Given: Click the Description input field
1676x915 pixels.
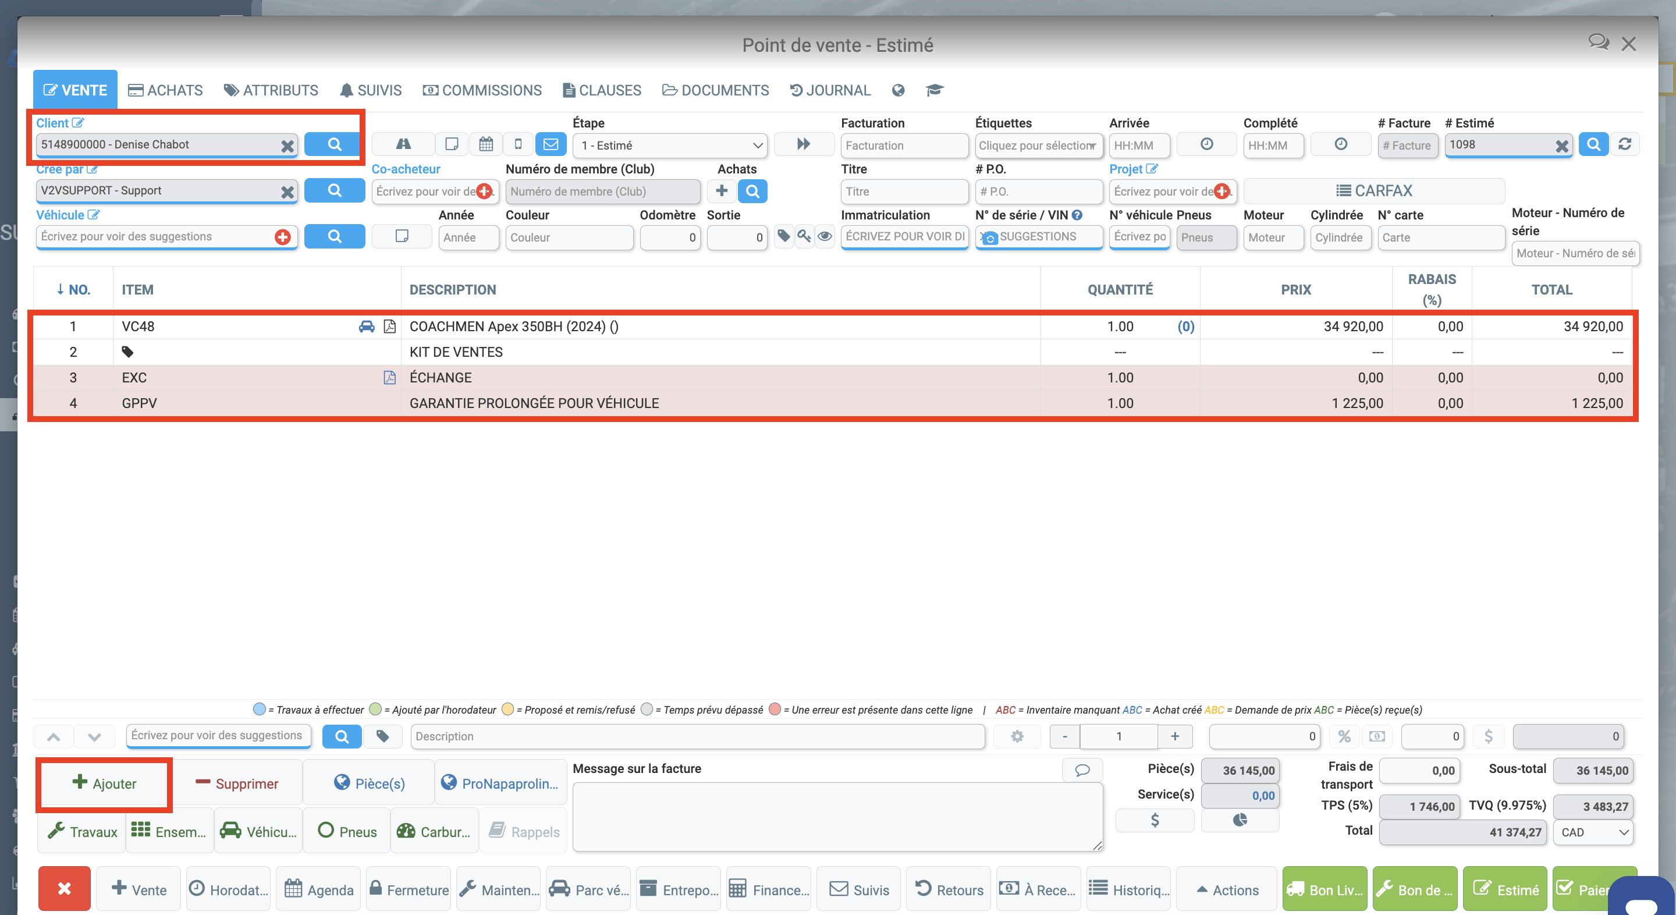Looking at the screenshot, I should coord(698,736).
